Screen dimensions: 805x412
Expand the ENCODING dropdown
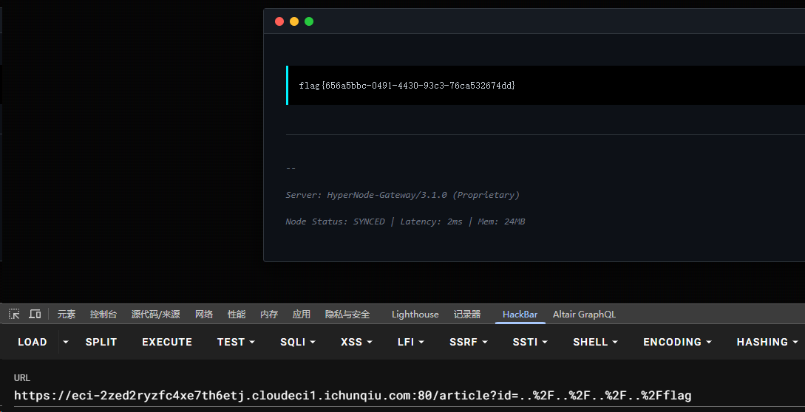[x=677, y=342]
